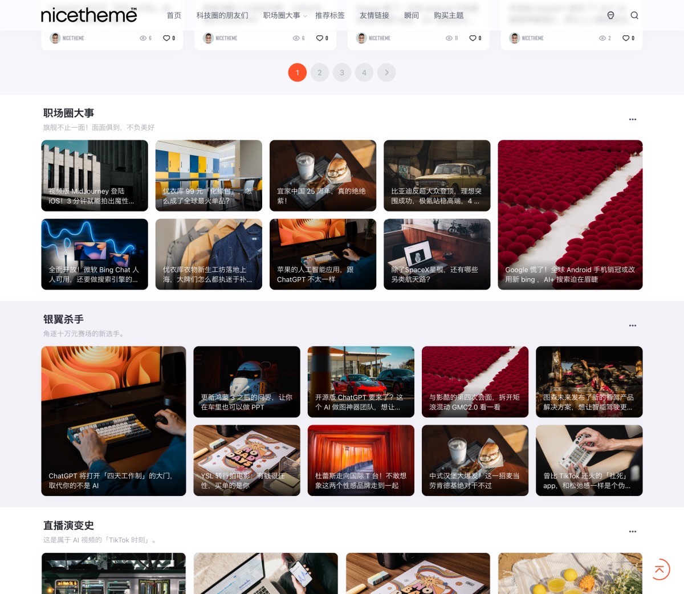The image size is (684, 594).
Task: Open more options for 直播演变史 section
Action: coord(632,531)
